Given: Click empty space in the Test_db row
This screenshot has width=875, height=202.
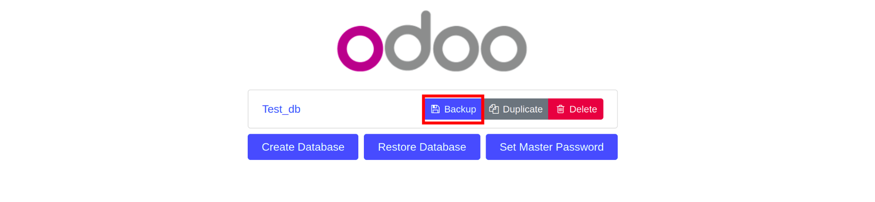Looking at the screenshot, I should point(362,109).
